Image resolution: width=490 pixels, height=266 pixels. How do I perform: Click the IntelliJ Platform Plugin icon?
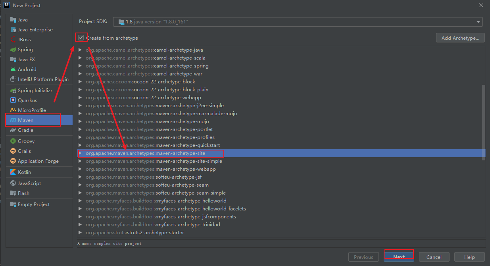click(x=13, y=79)
